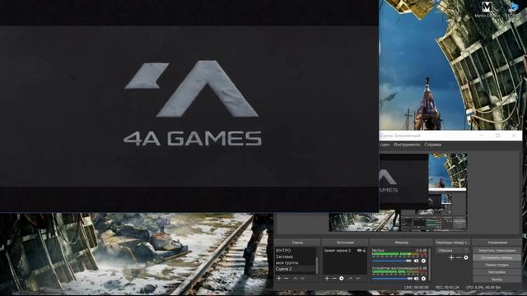527x296 pixels.
Task: Add a scene transition with plus icon
Action: (x=451, y=257)
